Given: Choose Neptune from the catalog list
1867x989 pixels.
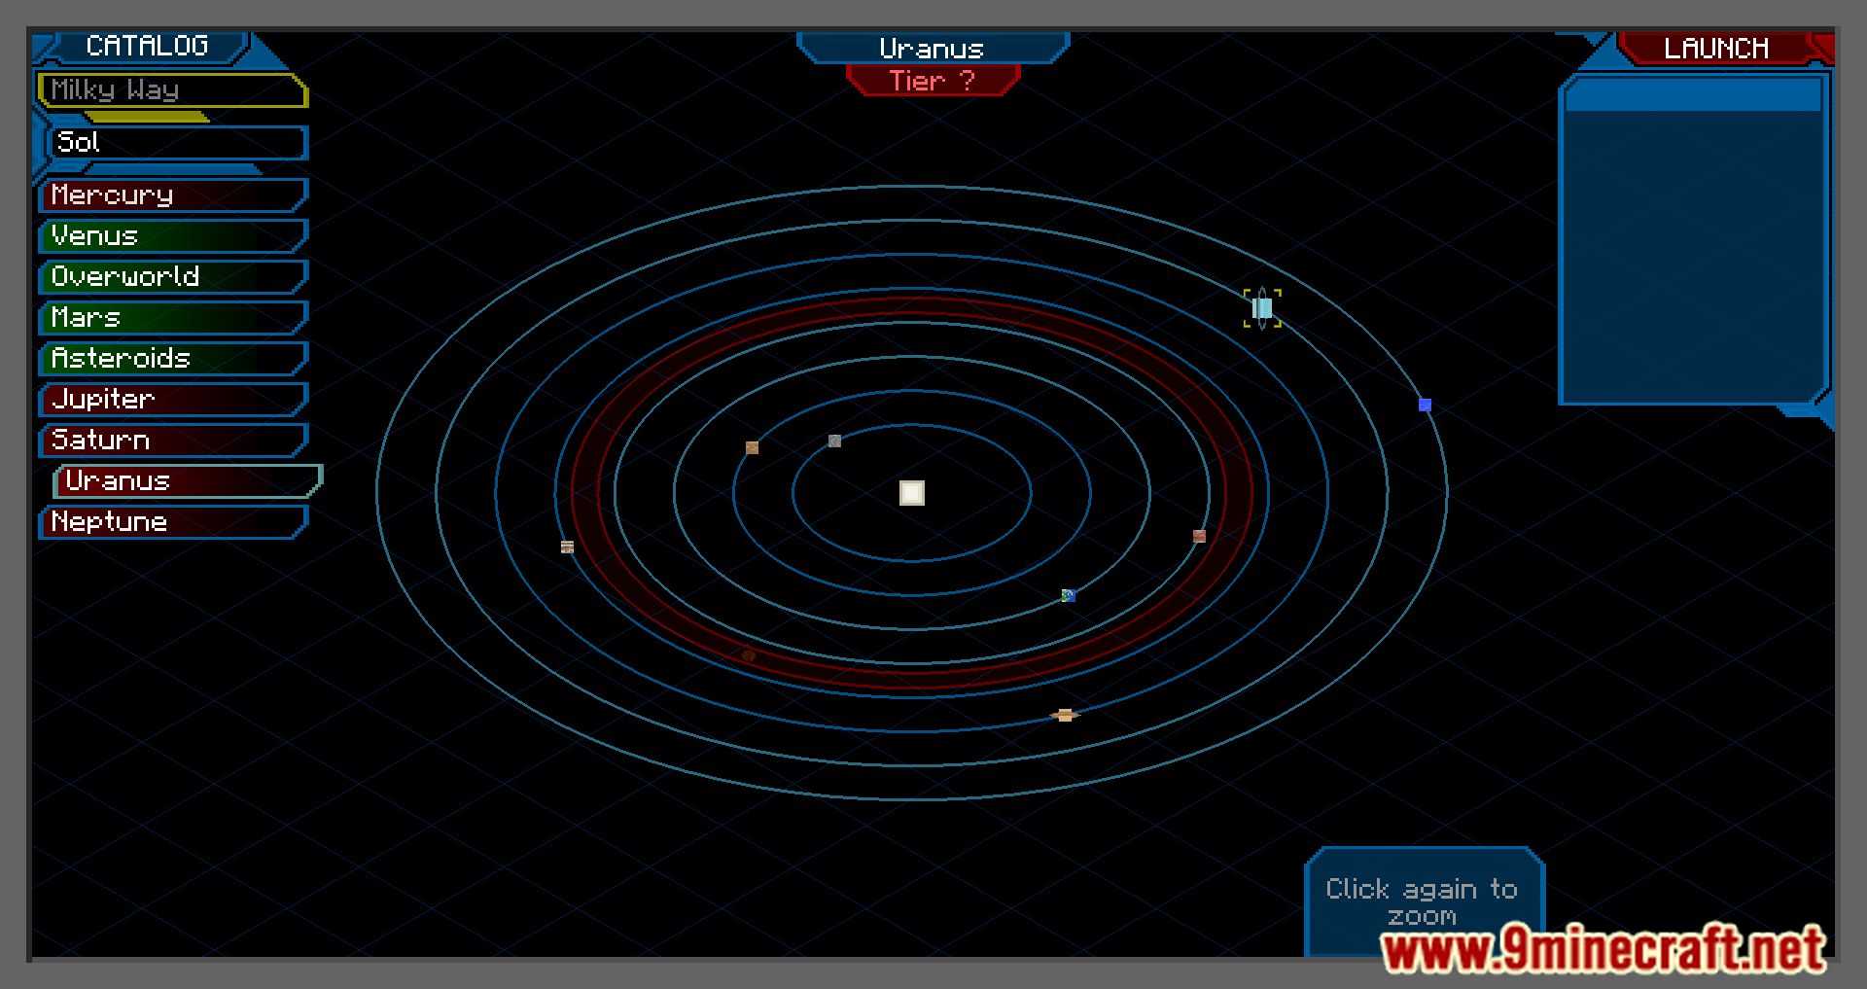Looking at the screenshot, I should (173, 521).
